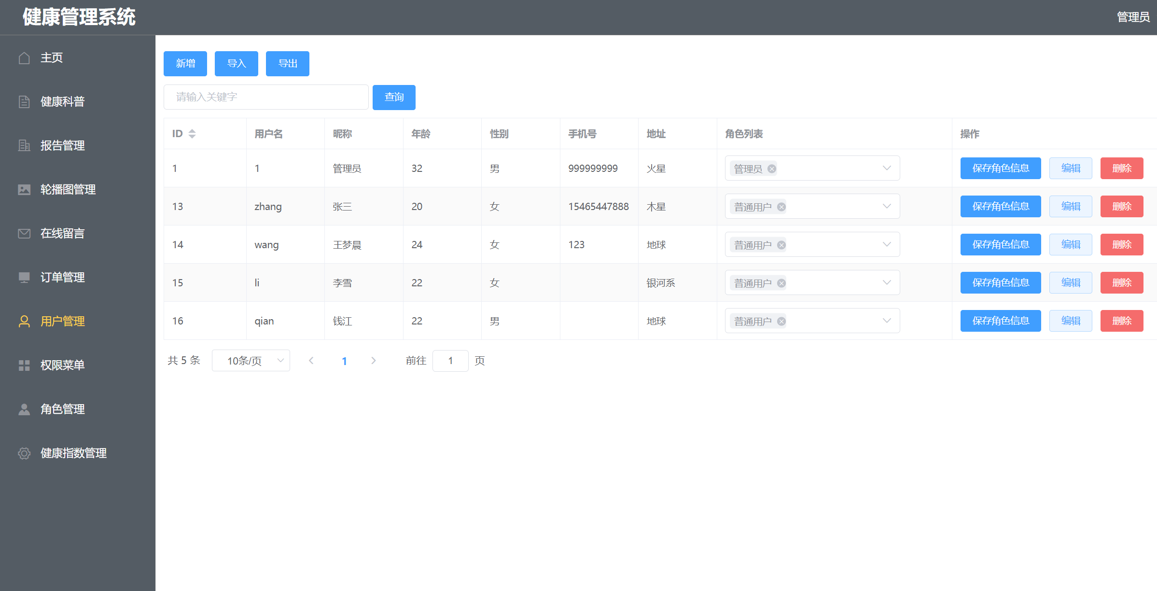Open 角色管理 menu item
Image resolution: width=1157 pixels, height=591 pixels.
click(78, 409)
